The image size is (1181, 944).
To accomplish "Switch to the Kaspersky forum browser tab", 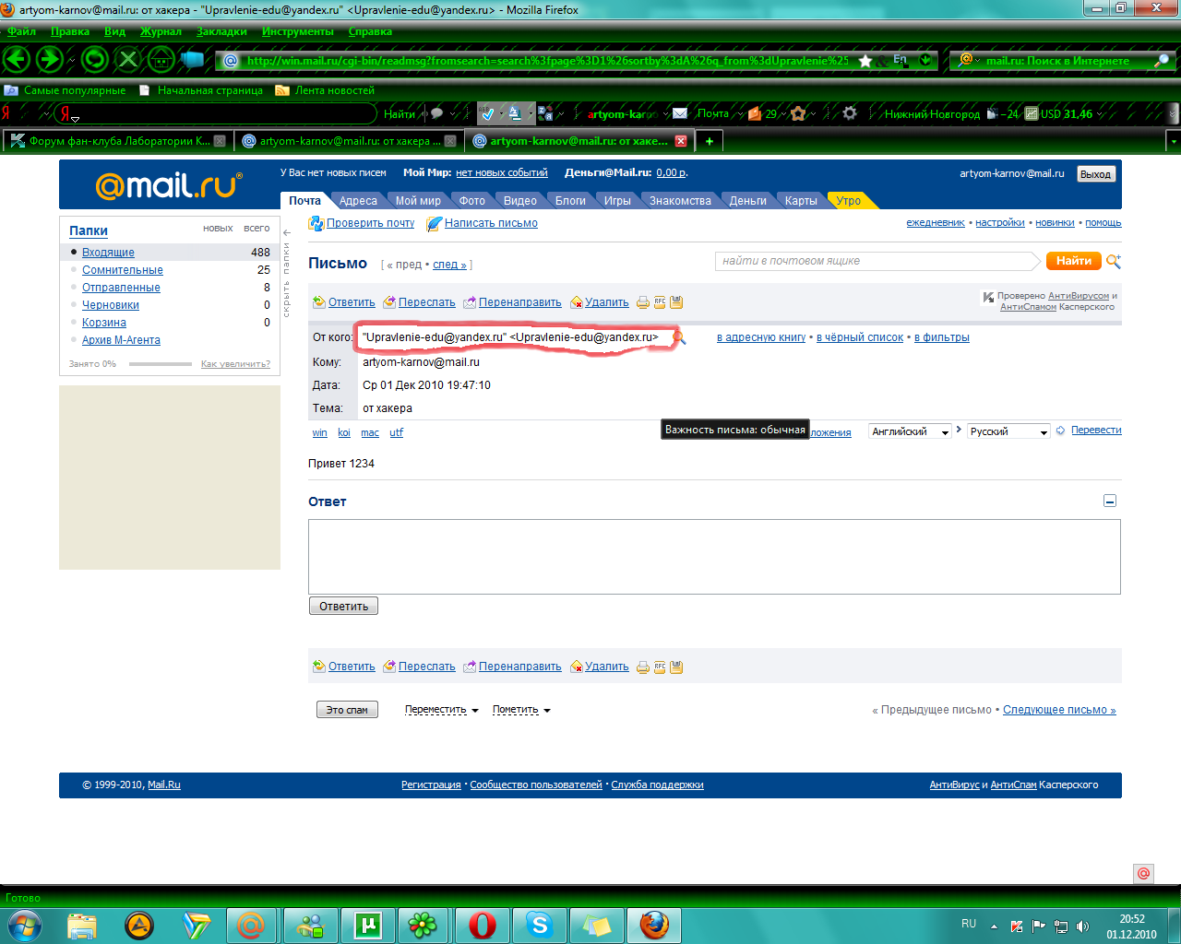I will coord(117,141).
